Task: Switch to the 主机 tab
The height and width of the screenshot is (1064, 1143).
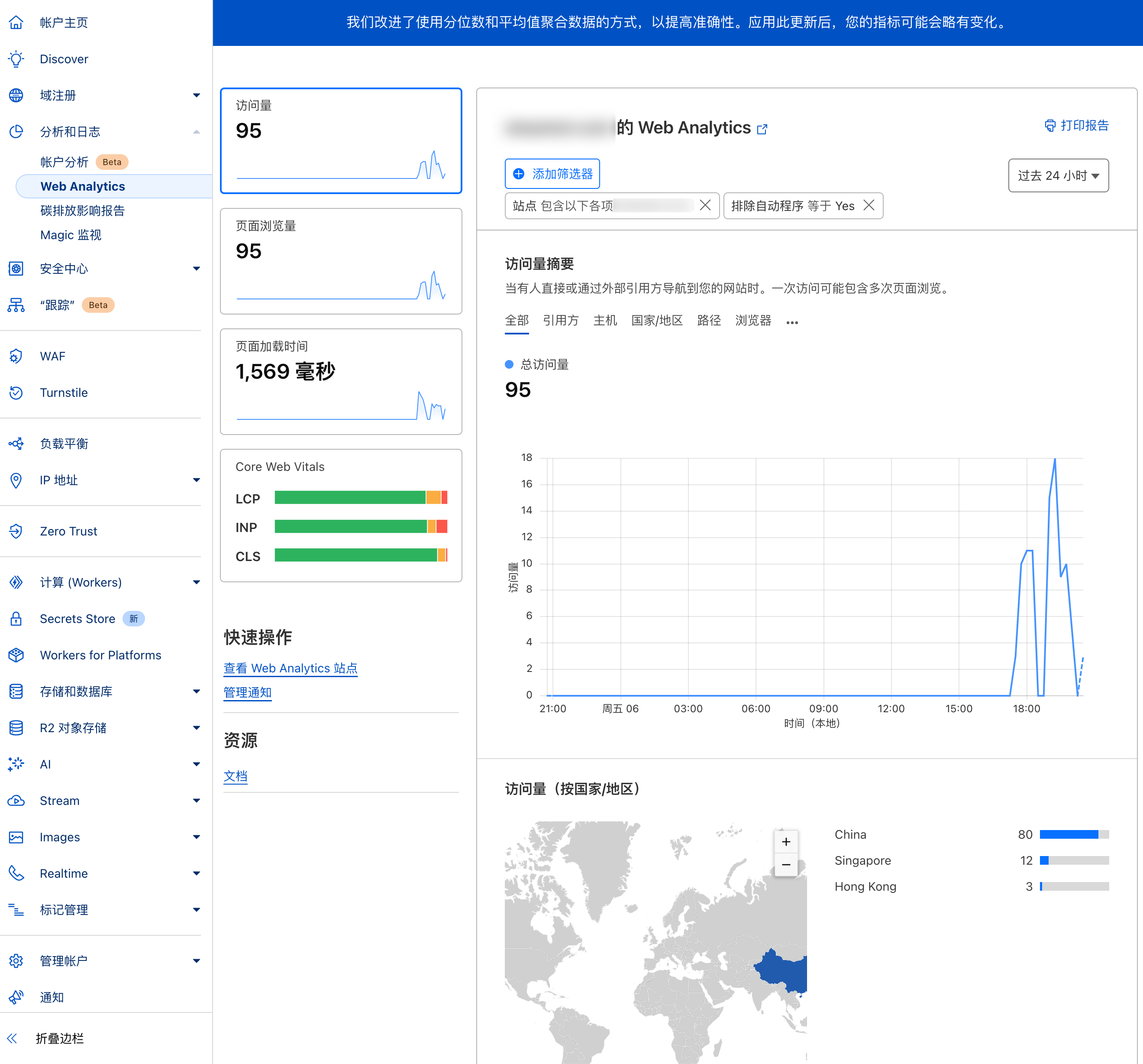Action: click(605, 321)
